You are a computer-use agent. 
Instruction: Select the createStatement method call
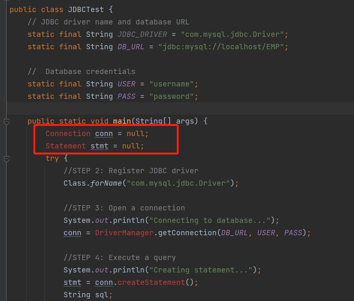click(x=150, y=282)
